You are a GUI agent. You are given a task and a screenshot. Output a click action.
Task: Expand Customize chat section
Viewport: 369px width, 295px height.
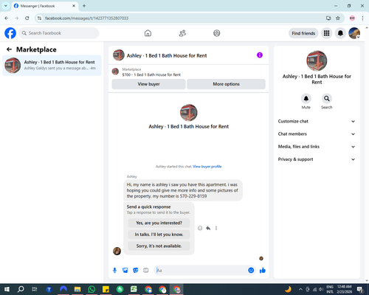tap(317, 121)
